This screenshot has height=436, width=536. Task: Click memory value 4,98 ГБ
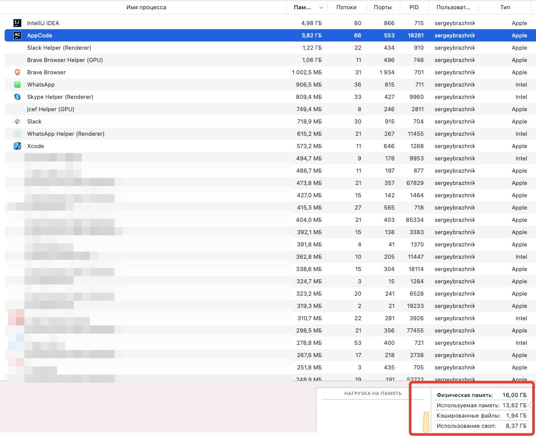click(x=311, y=23)
